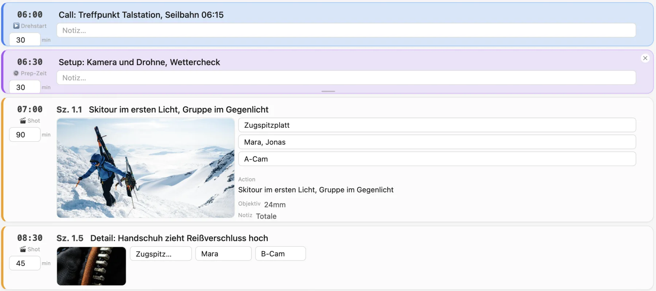The width and height of the screenshot is (656, 291).
Task: Click the scene number 'Sz. 1.5'
Action: (70, 238)
